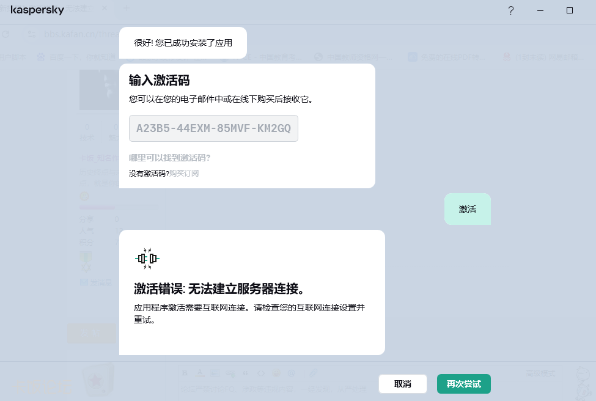Click the faded bold B editor icon

[186, 373]
